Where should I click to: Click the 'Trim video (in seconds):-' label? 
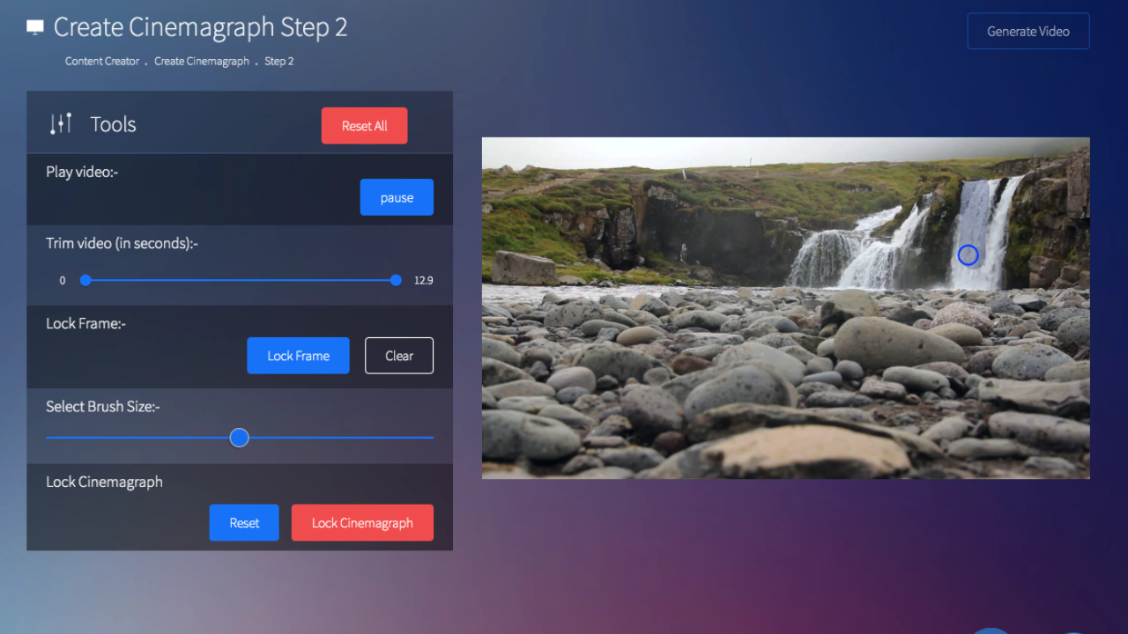click(122, 243)
